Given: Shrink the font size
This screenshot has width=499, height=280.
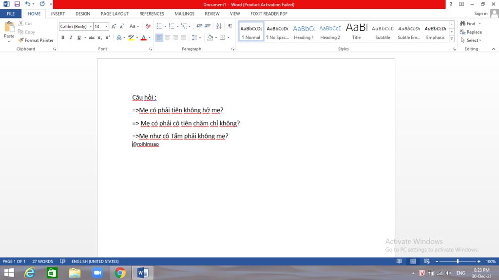Looking at the screenshot, I should pos(121,26).
